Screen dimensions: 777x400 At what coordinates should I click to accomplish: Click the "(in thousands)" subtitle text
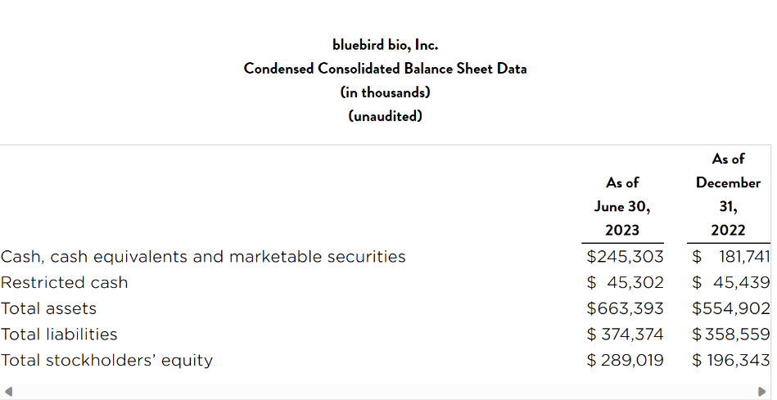pos(385,92)
